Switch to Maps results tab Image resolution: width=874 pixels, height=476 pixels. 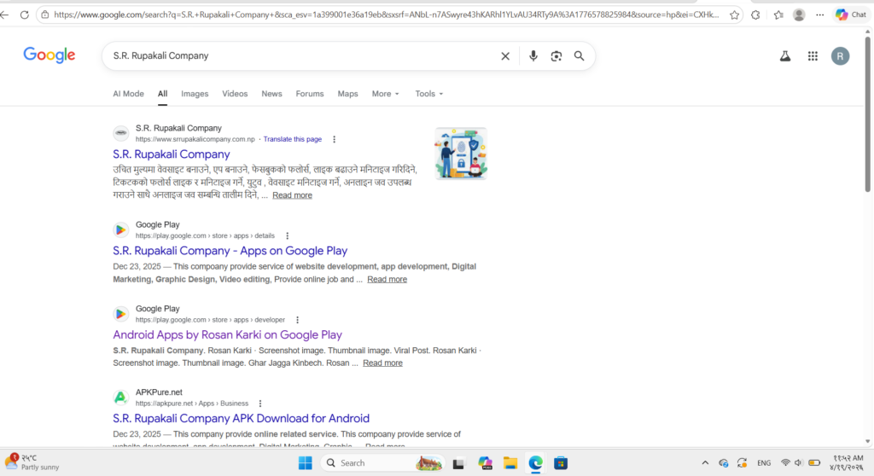point(348,94)
